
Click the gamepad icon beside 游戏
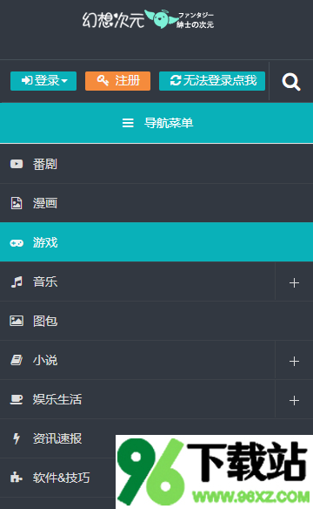pos(17,243)
